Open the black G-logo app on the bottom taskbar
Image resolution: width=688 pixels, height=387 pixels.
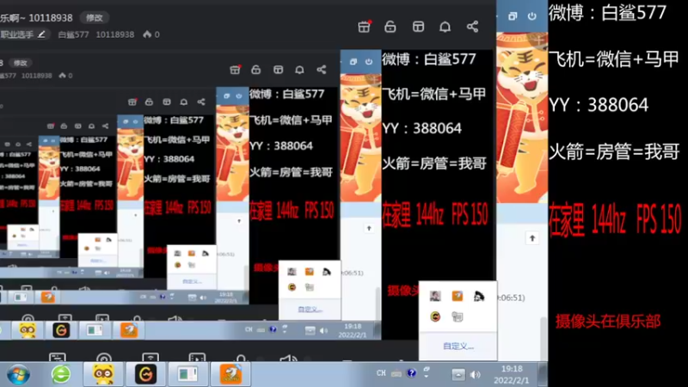pyautogui.click(x=145, y=374)
